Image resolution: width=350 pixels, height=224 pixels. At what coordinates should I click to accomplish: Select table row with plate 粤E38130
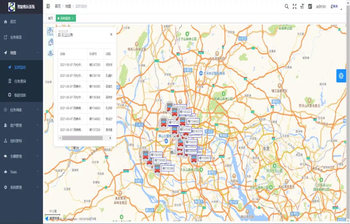pyautogui.click(x=85, y=75)
